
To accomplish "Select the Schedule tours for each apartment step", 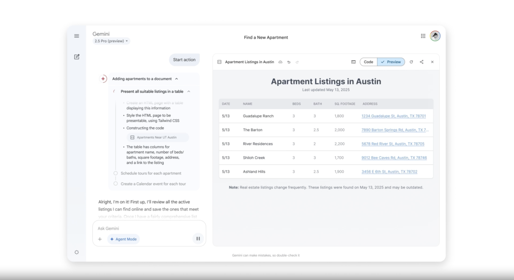I will pyautogui.click(x=151, y=173).
